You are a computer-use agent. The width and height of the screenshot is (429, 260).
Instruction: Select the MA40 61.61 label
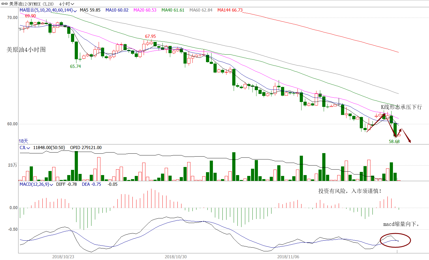pos(173,10)
